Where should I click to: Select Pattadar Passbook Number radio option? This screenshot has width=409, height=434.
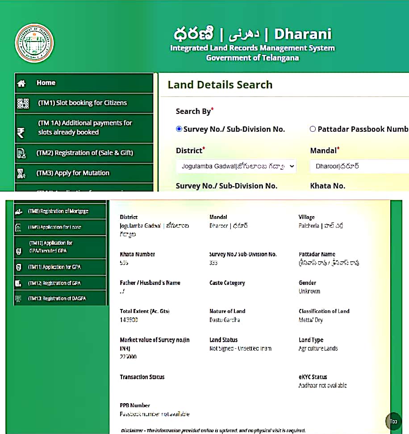point(313,129)
